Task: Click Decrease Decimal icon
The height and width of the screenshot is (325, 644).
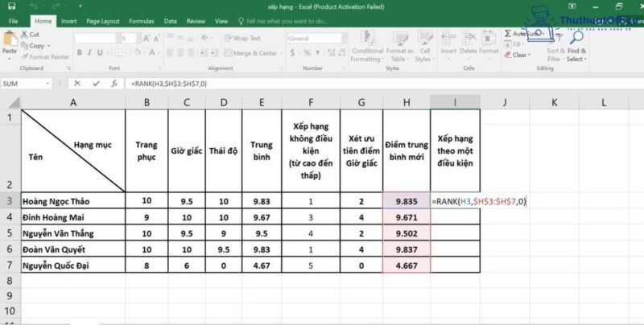Action: pos(340,52)
